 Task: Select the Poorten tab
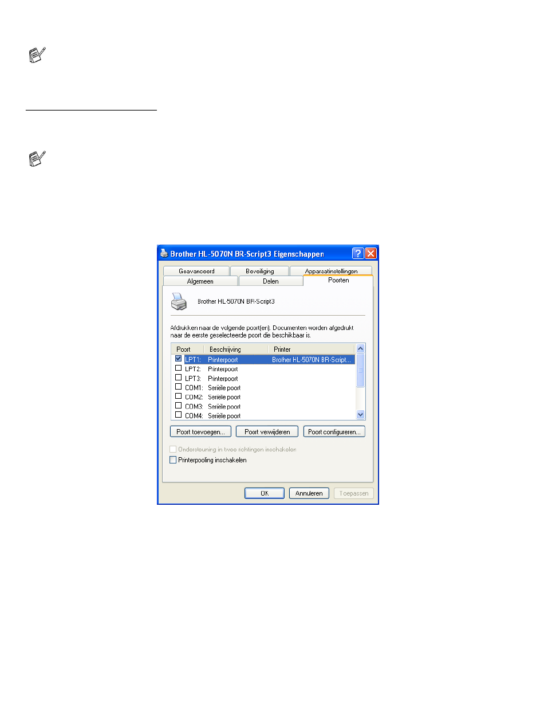click(x=338, y=280)
